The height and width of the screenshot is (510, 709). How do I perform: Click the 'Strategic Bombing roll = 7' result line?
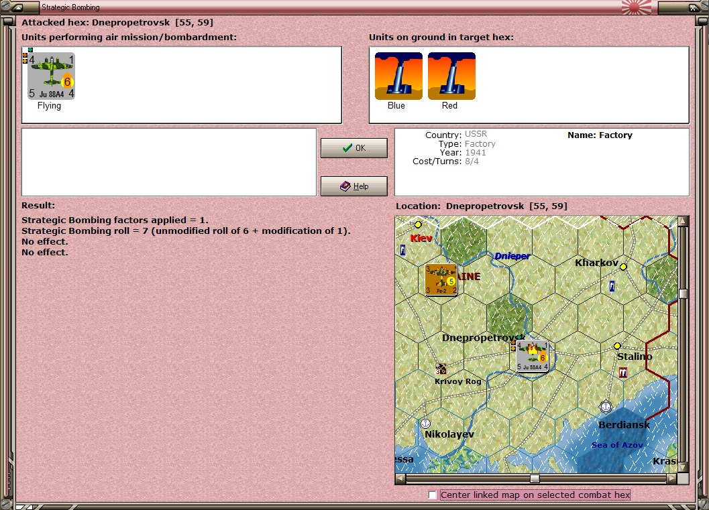[186, 231]
